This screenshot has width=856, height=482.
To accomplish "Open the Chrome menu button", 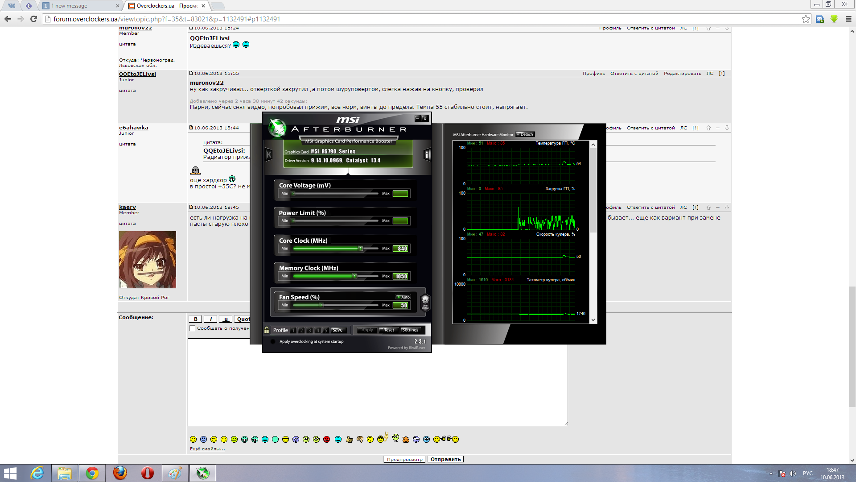I will (848, 19).
